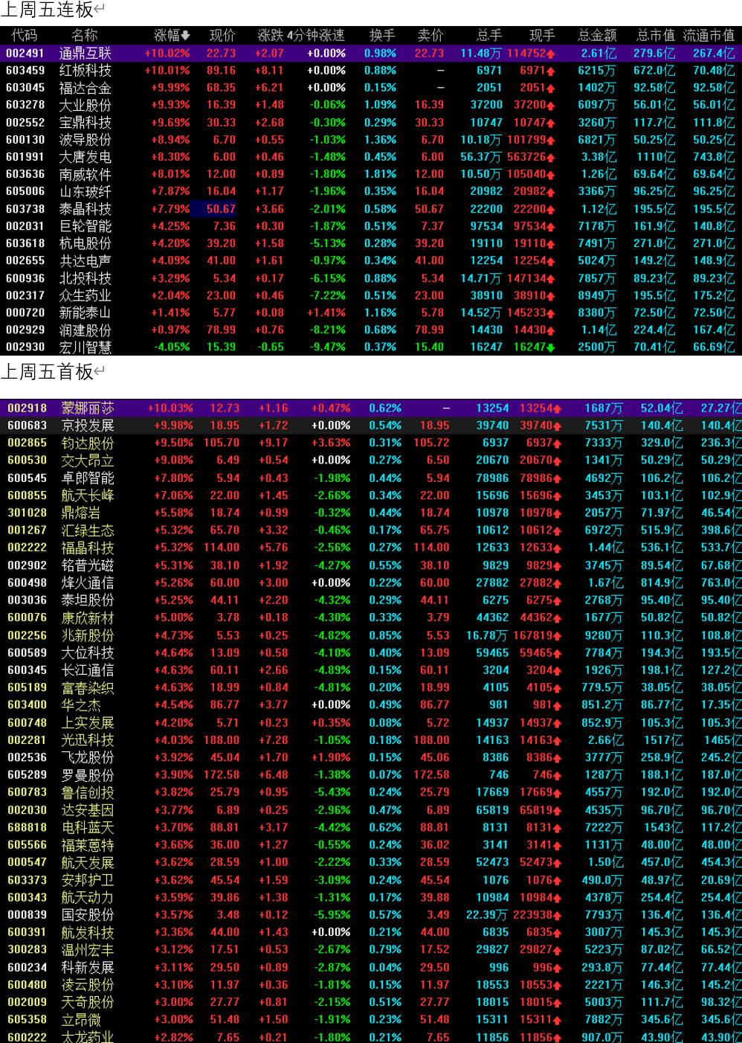Image resolution: width=742 pixels, height=1043 pixels.
Task: Open the 京投发展 stock entry
Action: 88,426
